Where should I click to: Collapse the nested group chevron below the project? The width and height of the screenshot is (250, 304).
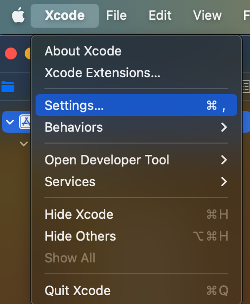pos(24,144)
